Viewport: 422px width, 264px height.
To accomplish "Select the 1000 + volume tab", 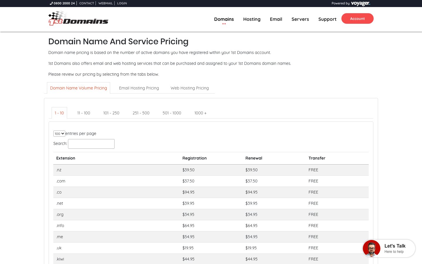I will 200,113.
